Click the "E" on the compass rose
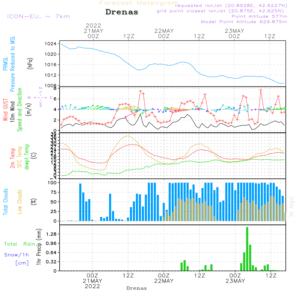The height and width of the screenshot is (298, 298). 51,97
